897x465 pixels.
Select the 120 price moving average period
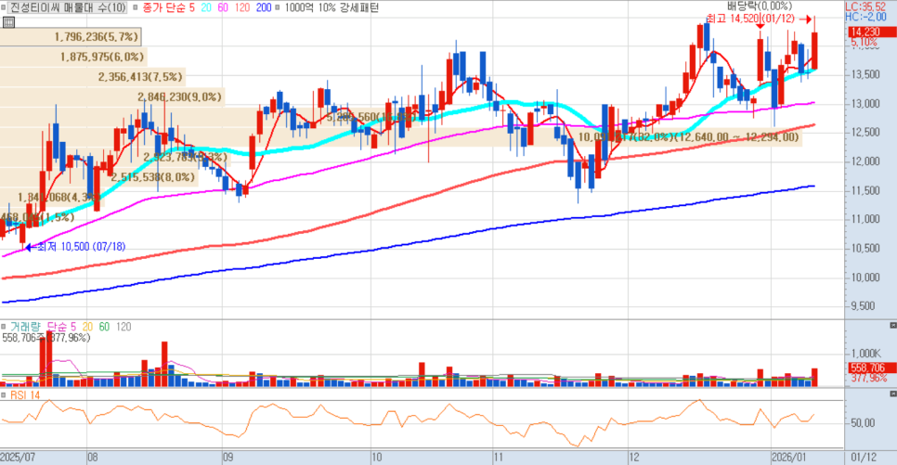point(242,7)
